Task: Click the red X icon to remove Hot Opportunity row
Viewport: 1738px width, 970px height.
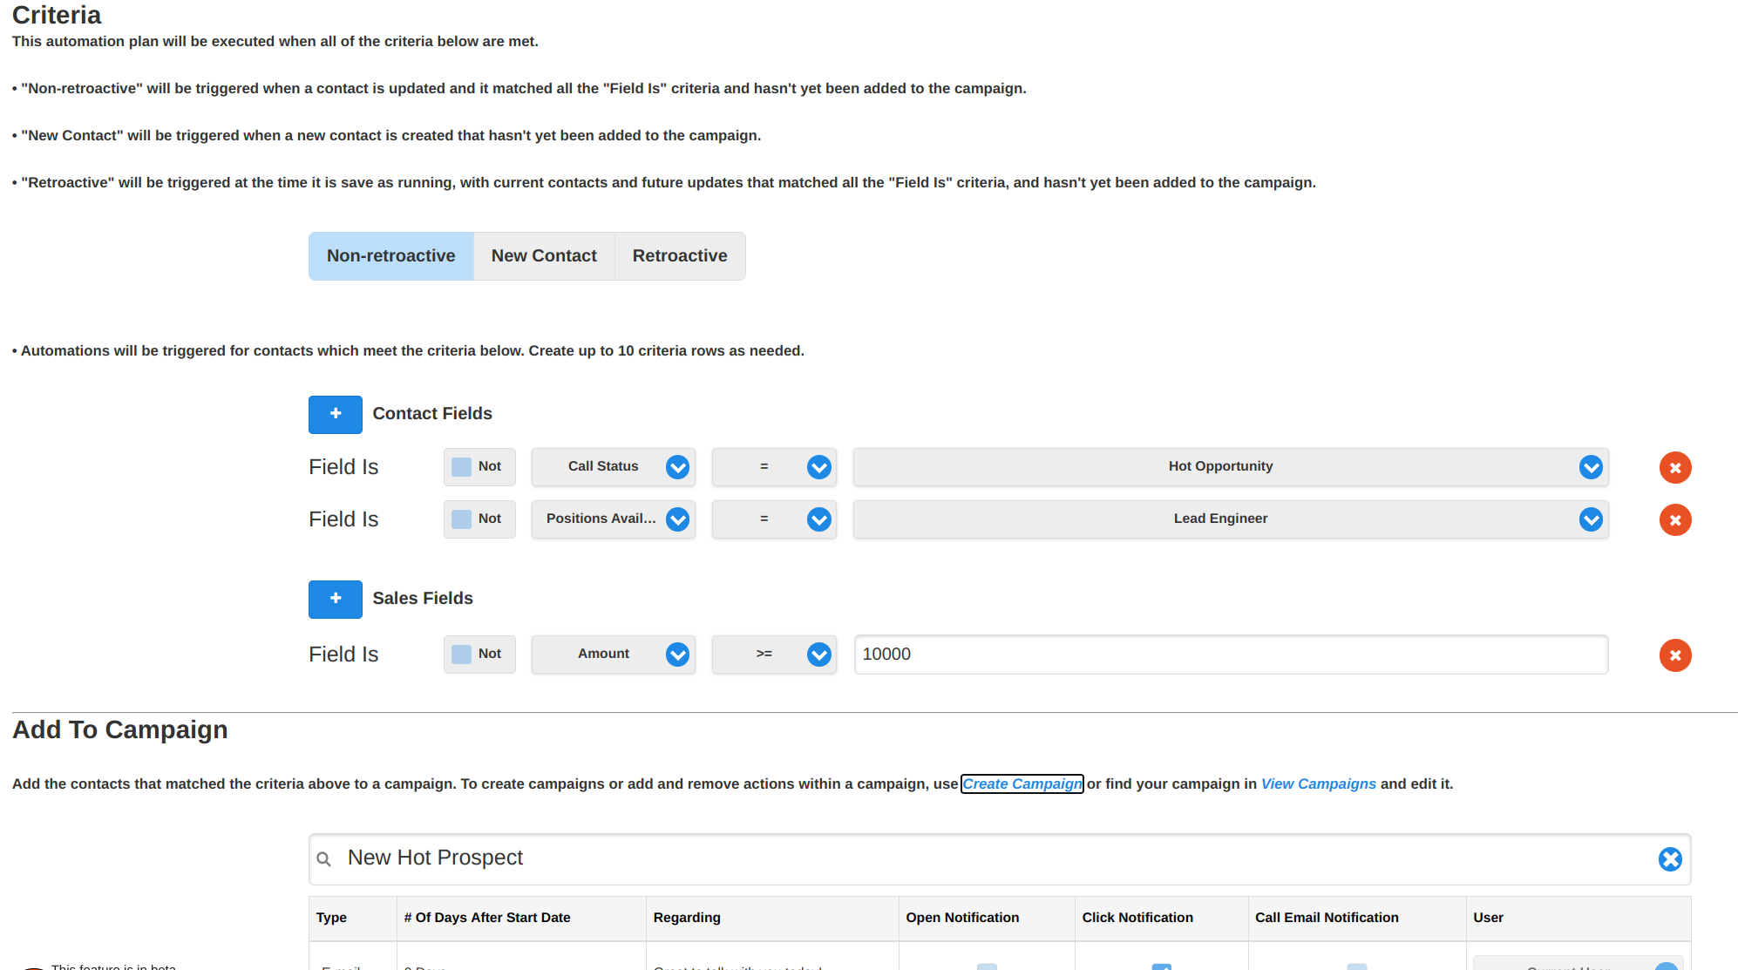Action: [1673, 466]
